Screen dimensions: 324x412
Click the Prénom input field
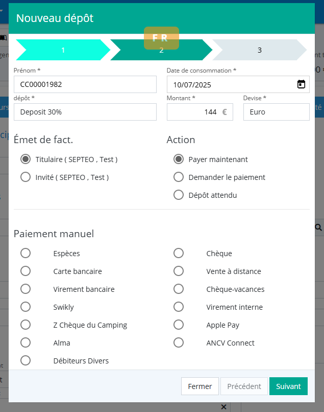coord(85,84)
